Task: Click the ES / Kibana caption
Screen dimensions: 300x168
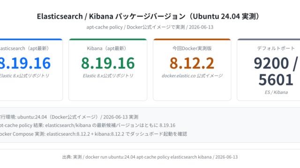Action: point(276,92)
